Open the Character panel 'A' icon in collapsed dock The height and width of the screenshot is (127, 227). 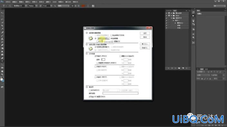(x=193, y=34)
